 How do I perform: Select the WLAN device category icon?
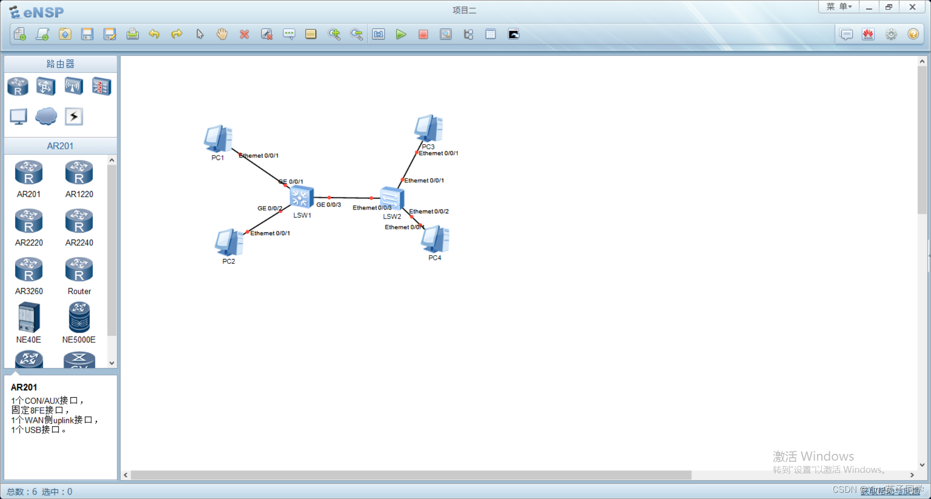point(74,86)
